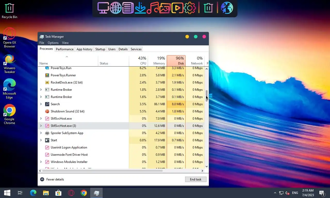Expand the Windows Modules Installer group

pos(41,162)
